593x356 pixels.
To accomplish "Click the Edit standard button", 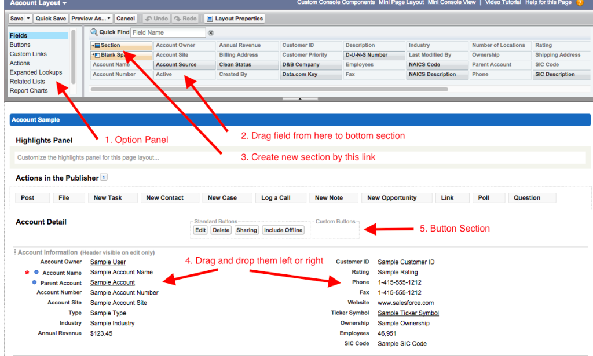I will (200, 230).
